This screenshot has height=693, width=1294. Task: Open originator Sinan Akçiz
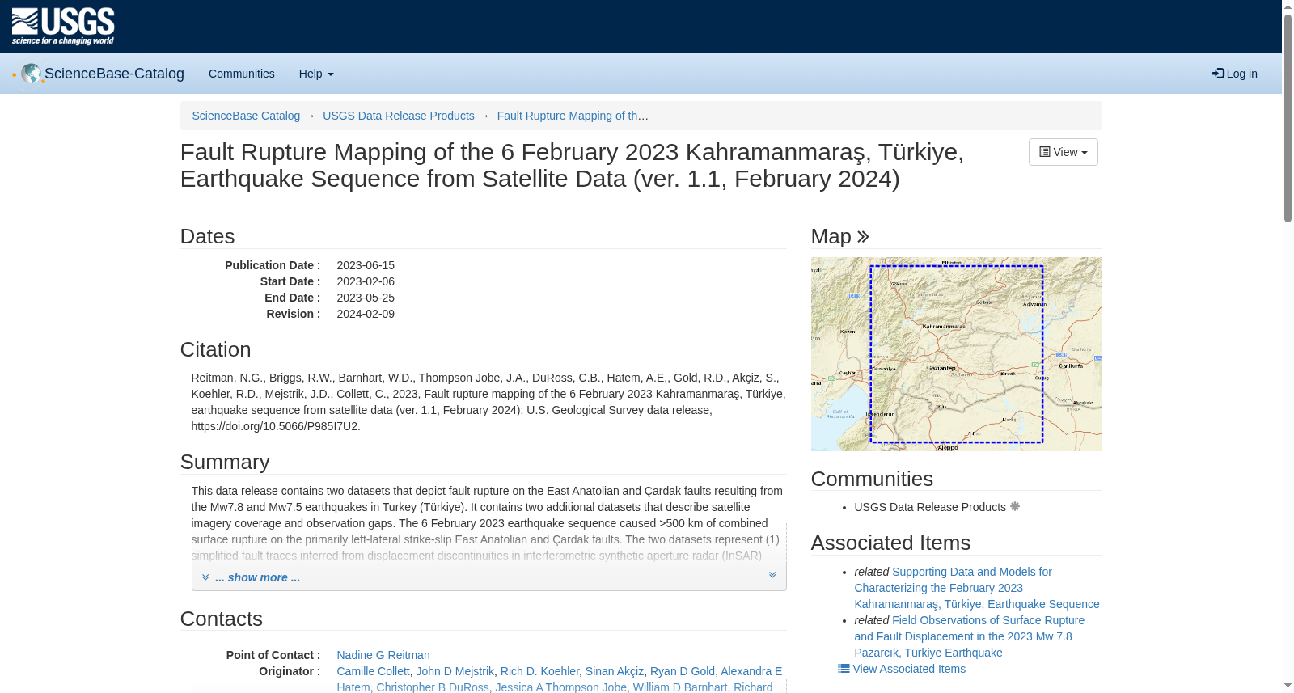click(x=615, y=671)
